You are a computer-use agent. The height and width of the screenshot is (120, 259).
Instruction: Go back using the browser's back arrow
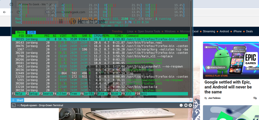click(5, 12)
